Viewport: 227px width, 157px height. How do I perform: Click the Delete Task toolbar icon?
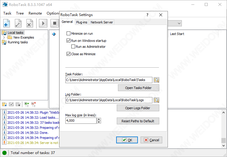click(29, 23)
